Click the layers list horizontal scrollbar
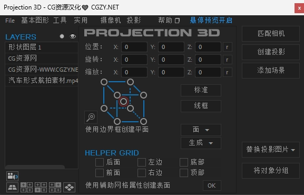304x195 pixels. 35,167
